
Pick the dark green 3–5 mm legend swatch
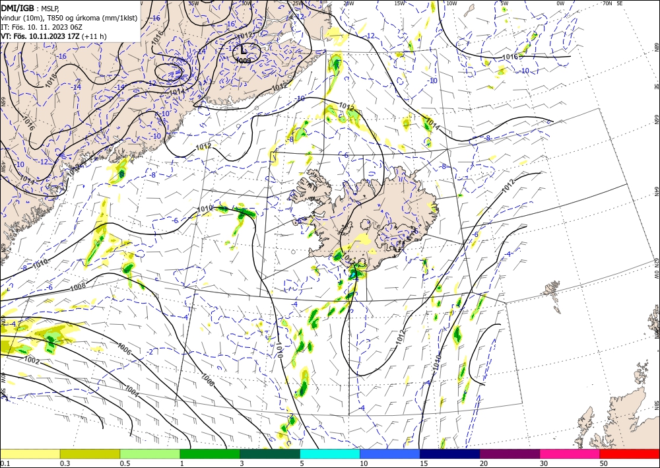(270, 453)
